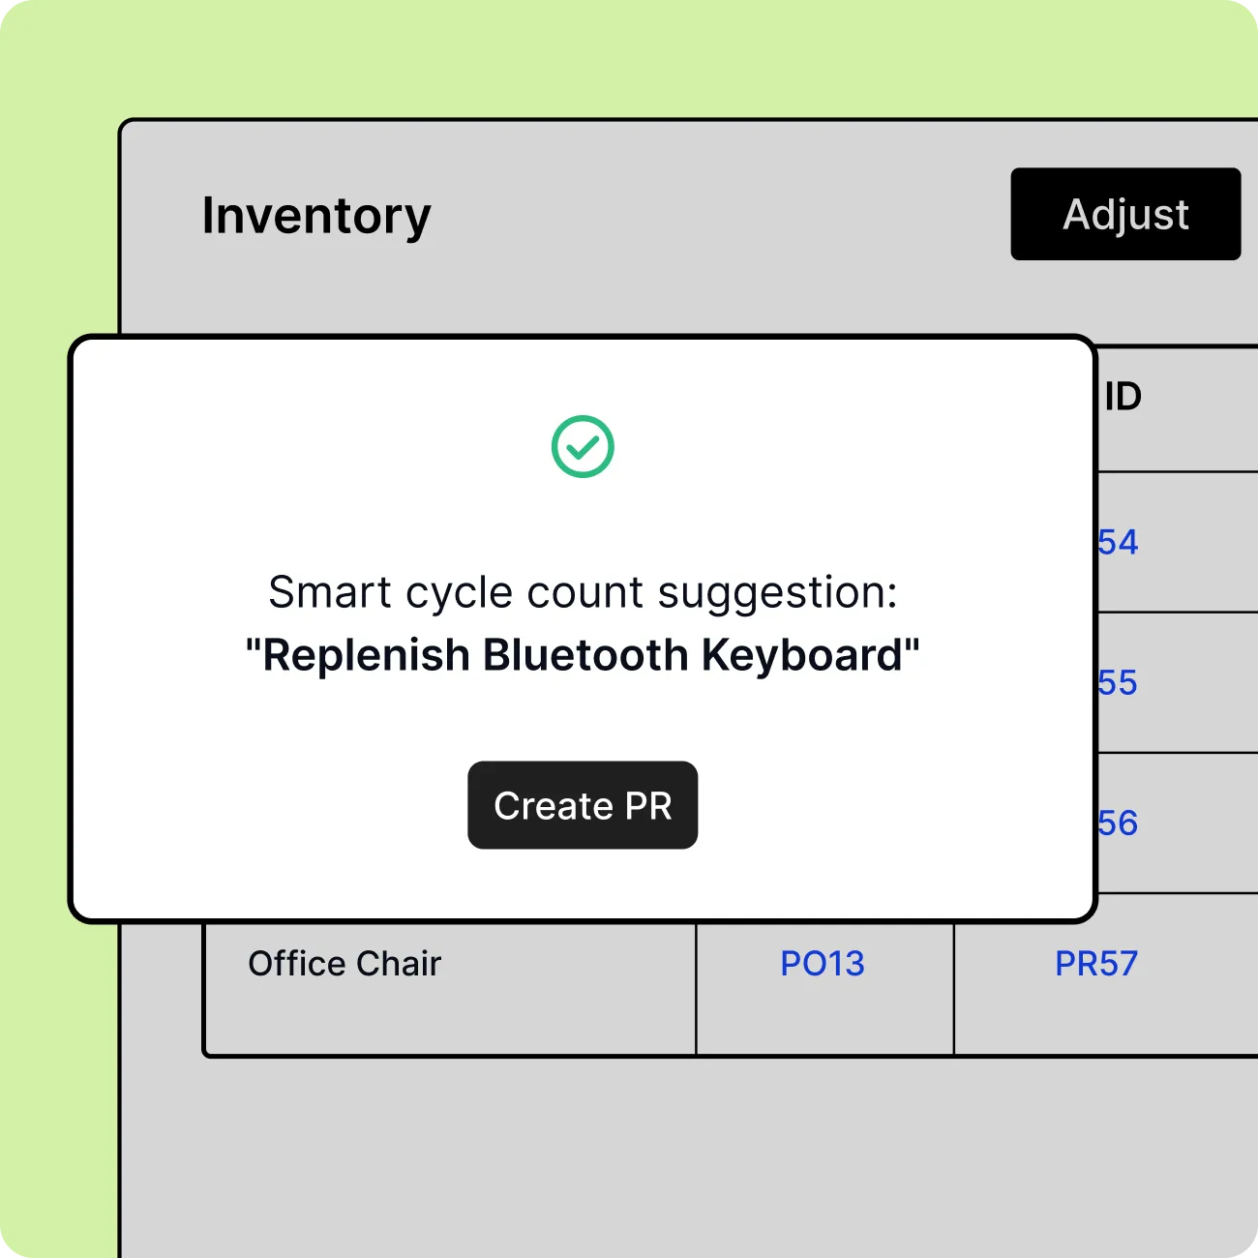Click the ID column header

click(x=1123, y=397)
